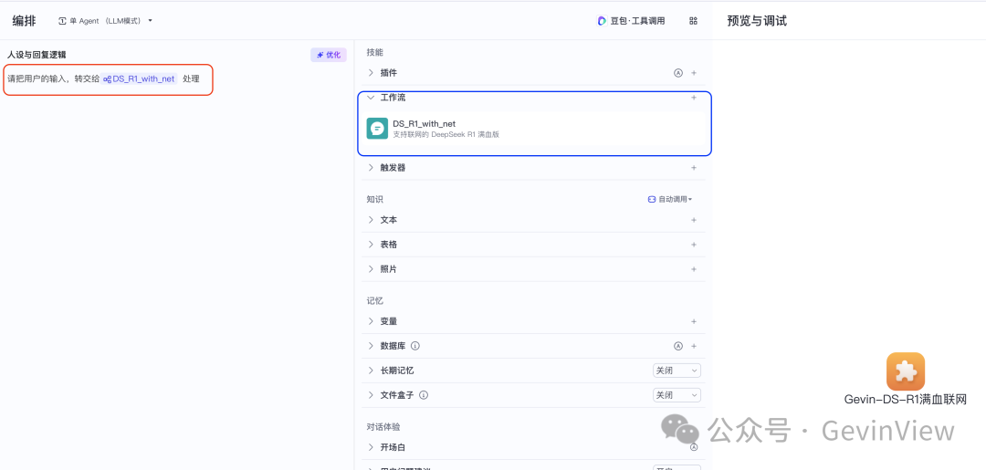Image resolution: width=986 pixels, height=470 pixels.
Task: Click the 预览与调试 panel title
Action: tap(757, 21)
